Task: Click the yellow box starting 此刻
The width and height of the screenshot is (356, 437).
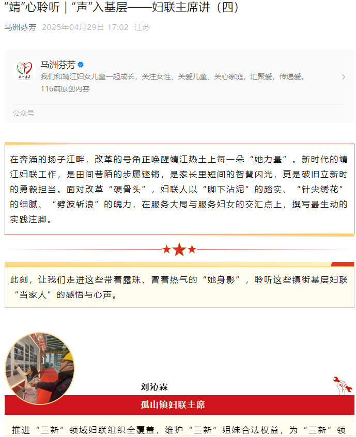Action: [179, 287]
